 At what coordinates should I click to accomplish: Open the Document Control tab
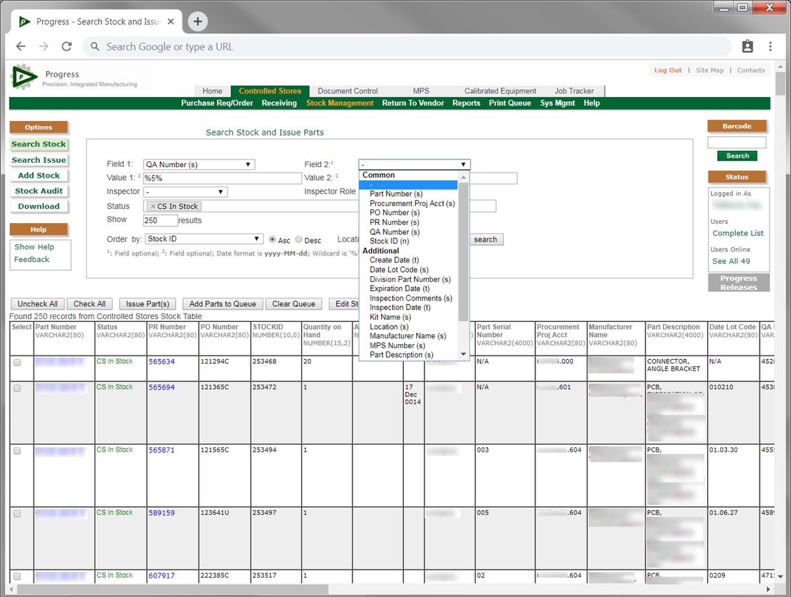coord(347,91)
